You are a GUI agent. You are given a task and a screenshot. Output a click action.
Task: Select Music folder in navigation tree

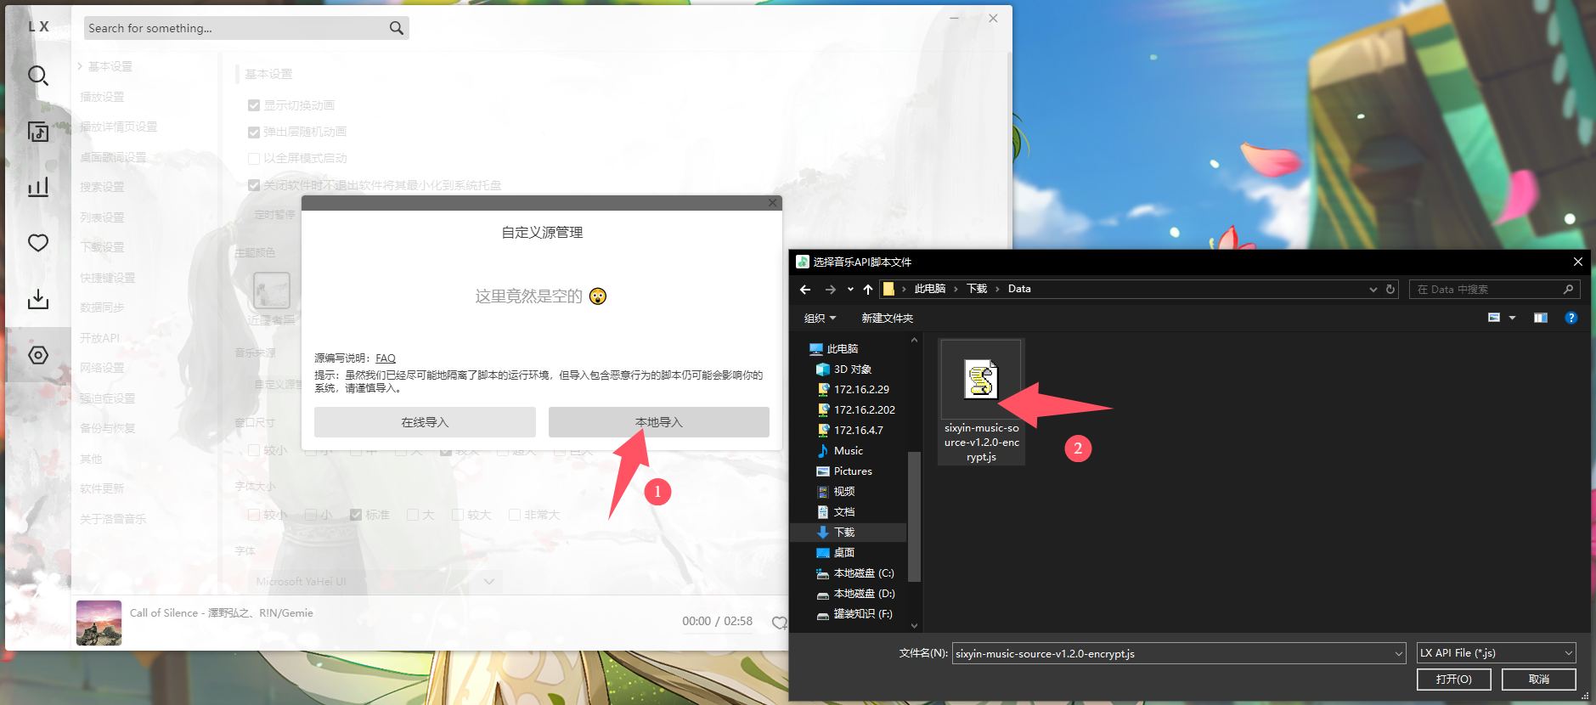(848, 451)
